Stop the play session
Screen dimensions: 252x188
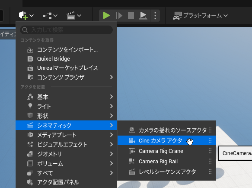click(131, 16)
